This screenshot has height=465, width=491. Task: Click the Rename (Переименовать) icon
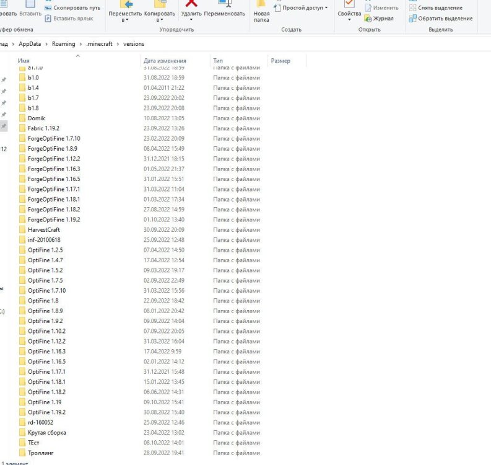(x=225, y=4)
